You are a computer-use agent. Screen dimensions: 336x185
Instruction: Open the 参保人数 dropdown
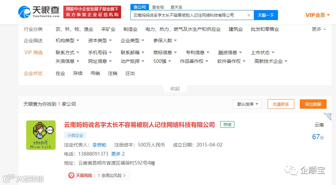tap(165, 40)
